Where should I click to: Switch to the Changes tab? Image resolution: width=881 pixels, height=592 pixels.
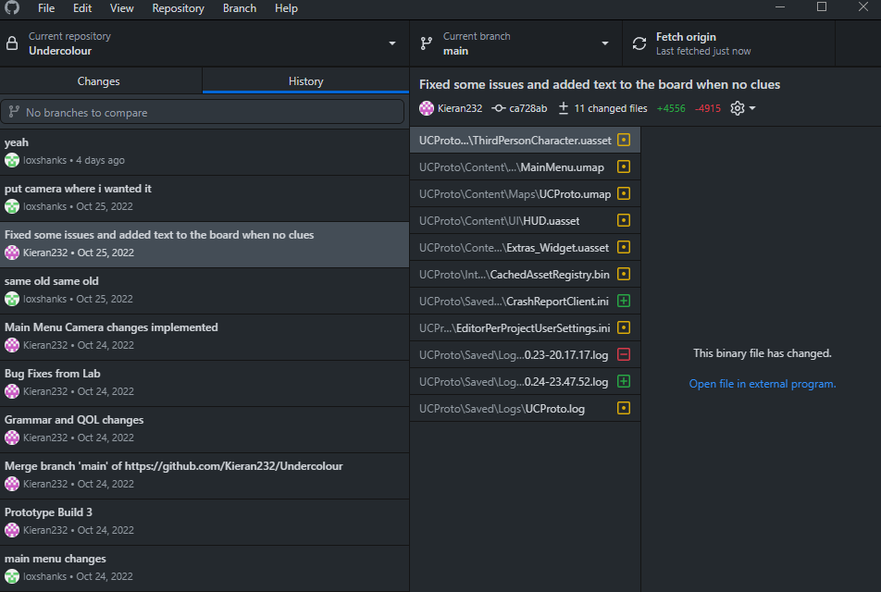pos(99,81)
